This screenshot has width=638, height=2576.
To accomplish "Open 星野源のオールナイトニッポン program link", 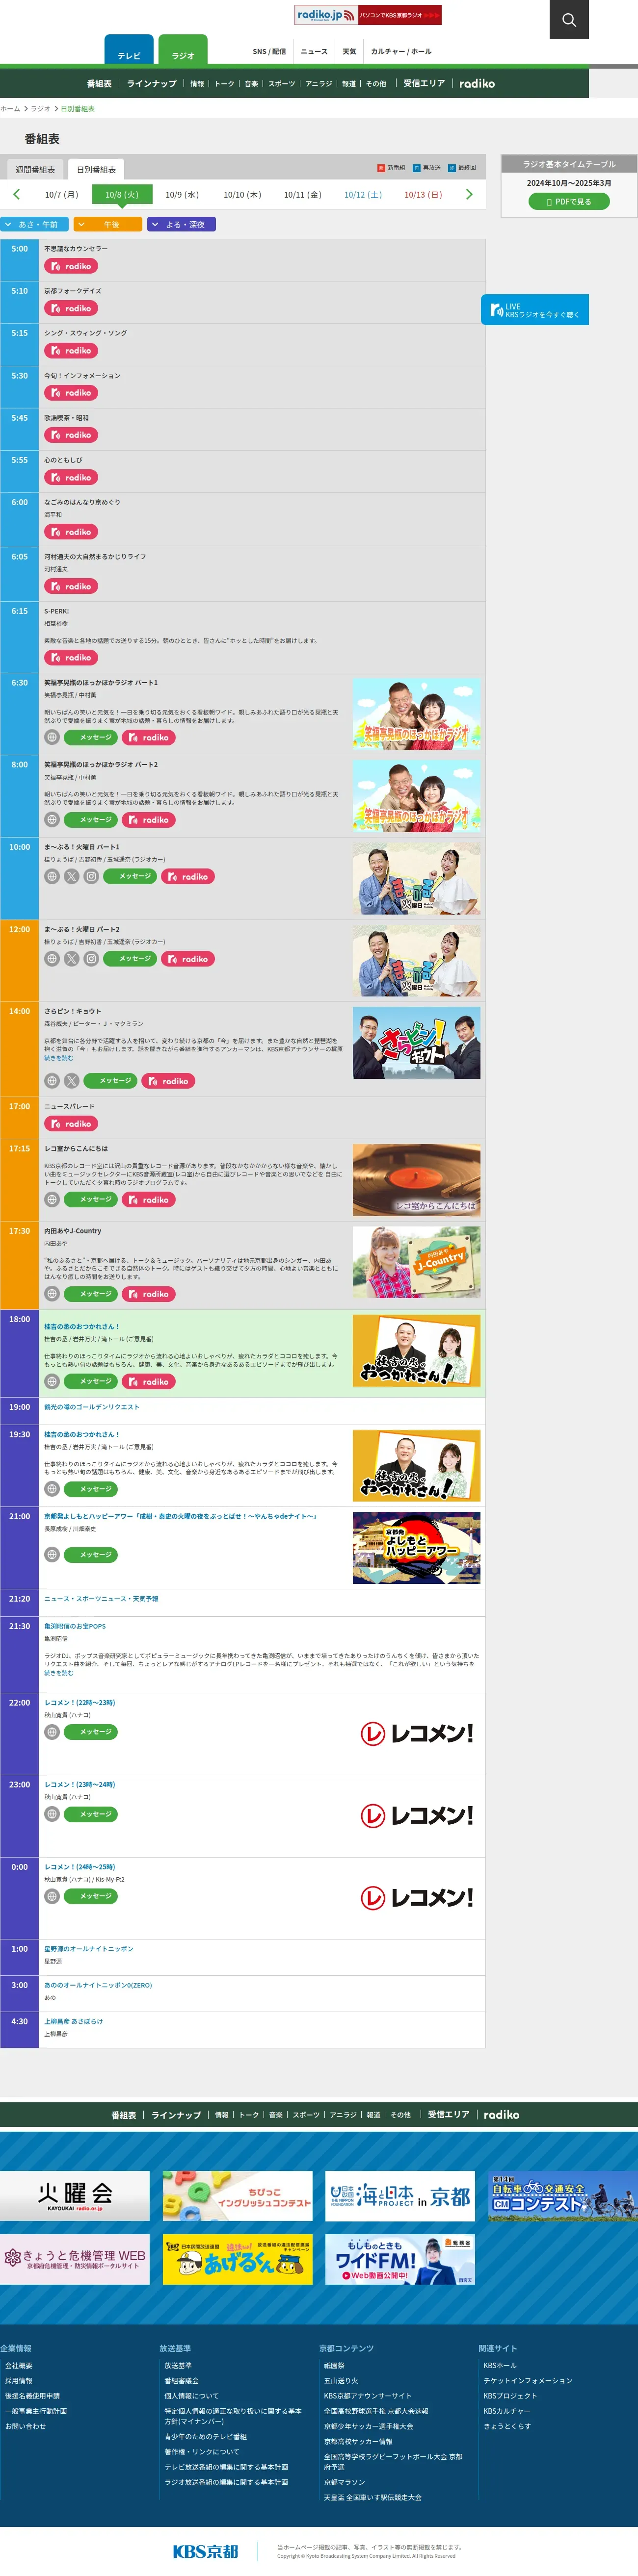I will (x=88, y=1948).
